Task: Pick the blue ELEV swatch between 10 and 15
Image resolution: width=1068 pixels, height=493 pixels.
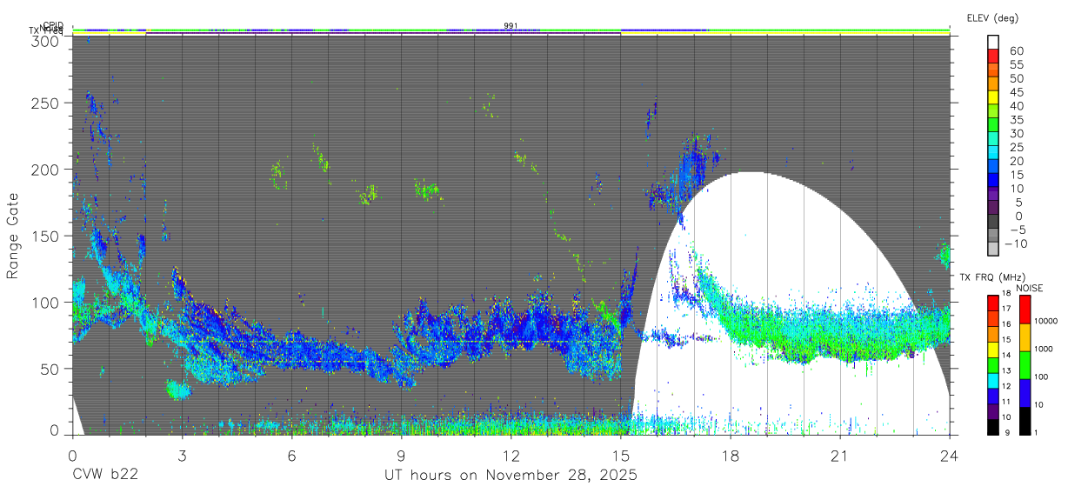Action: point(993,179)
